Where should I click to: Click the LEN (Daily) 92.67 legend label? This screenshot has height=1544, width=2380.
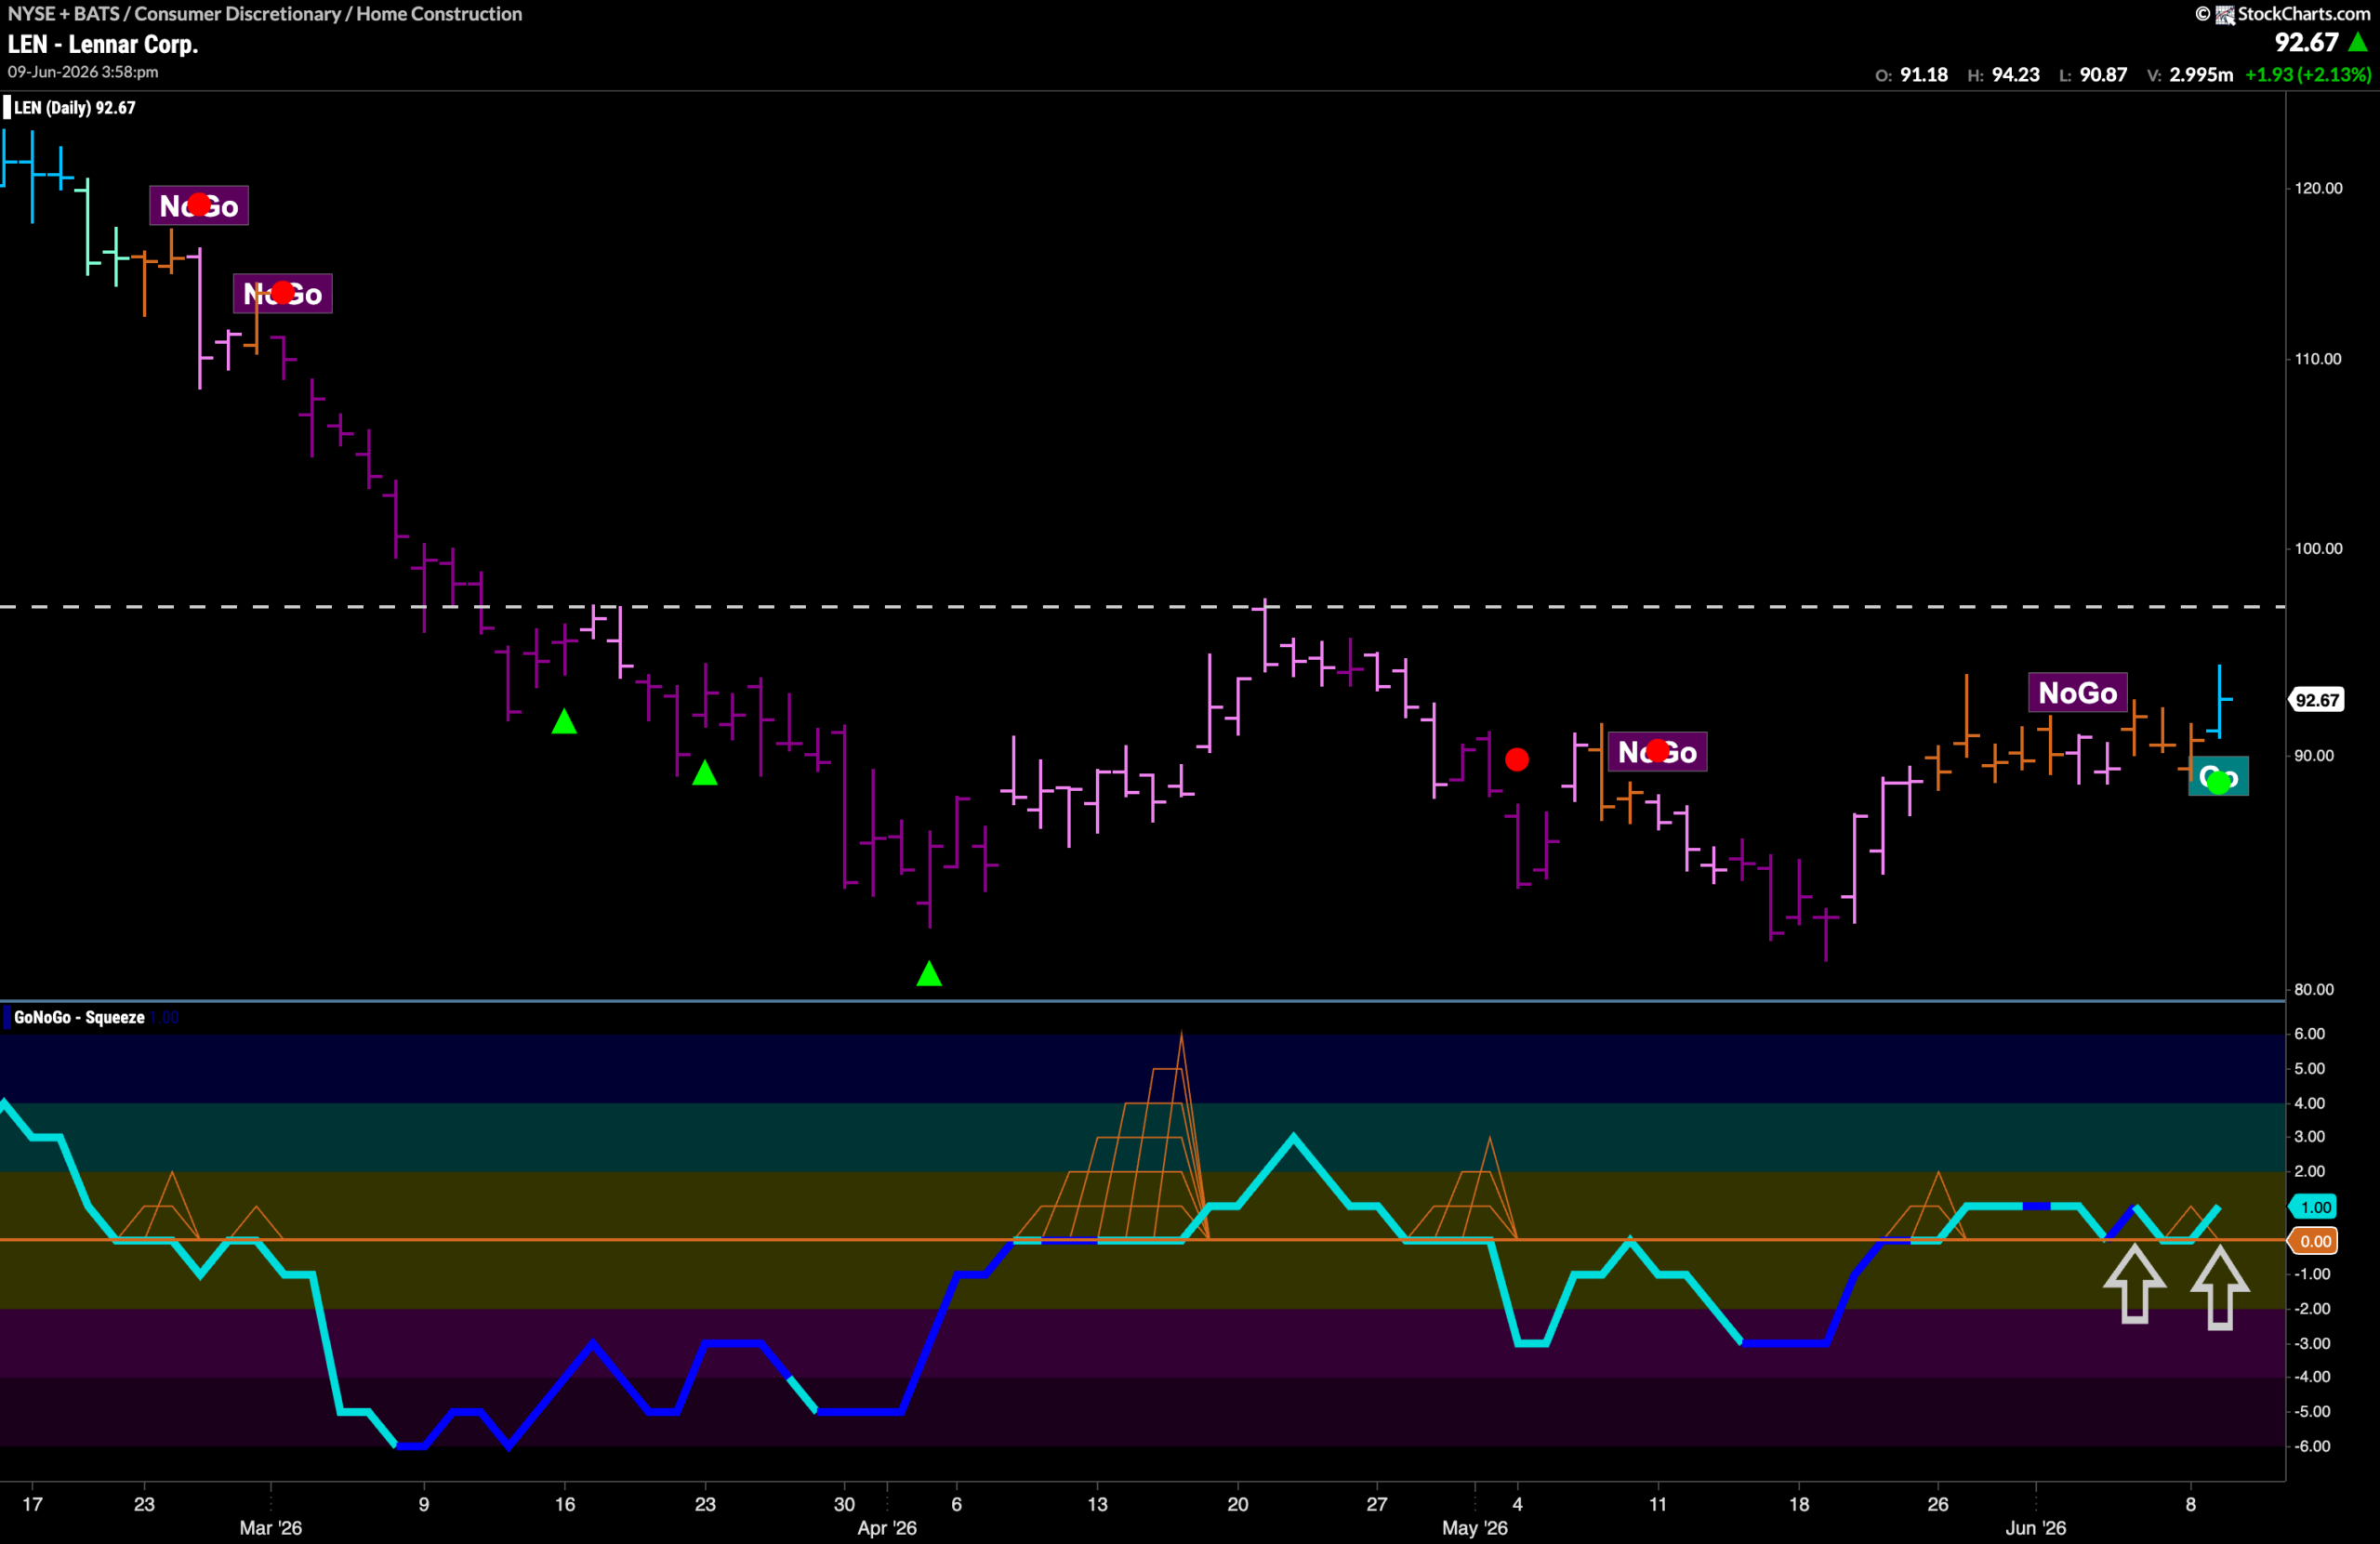74,107
